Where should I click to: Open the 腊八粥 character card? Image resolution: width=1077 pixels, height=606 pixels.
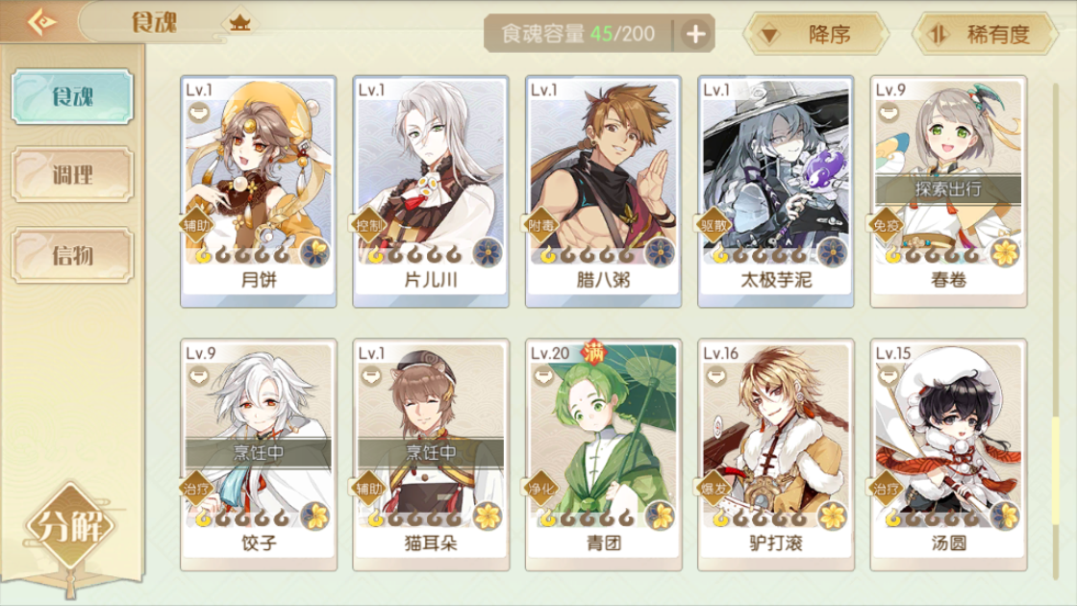pos(604,191)
